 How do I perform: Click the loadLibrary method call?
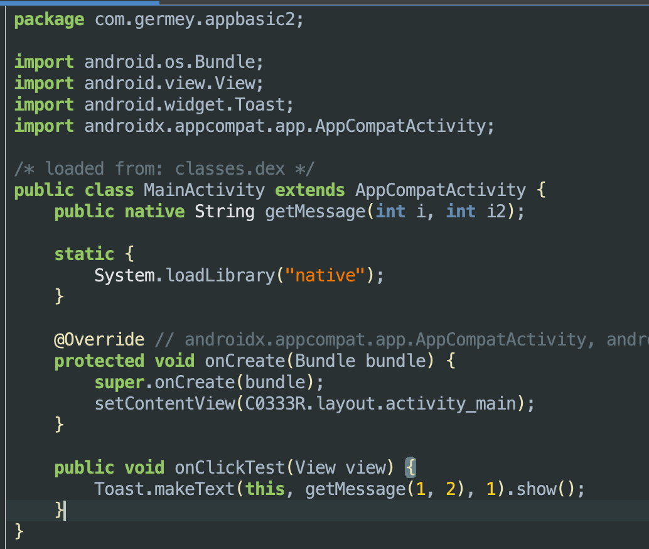220,276
